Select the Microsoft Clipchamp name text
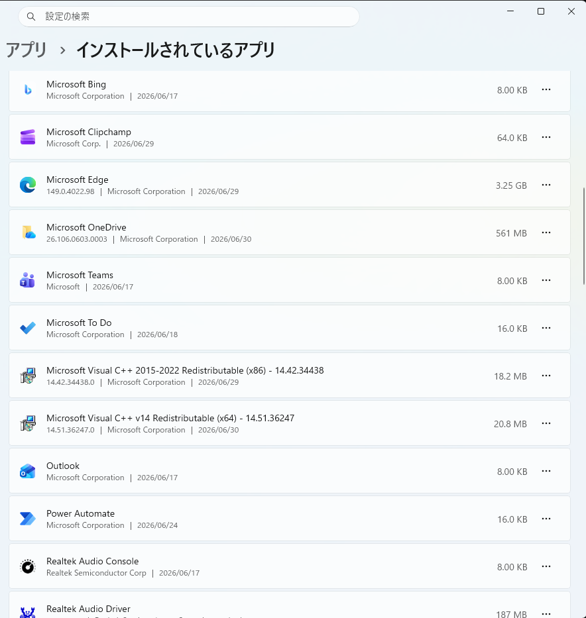 [89, 132]
